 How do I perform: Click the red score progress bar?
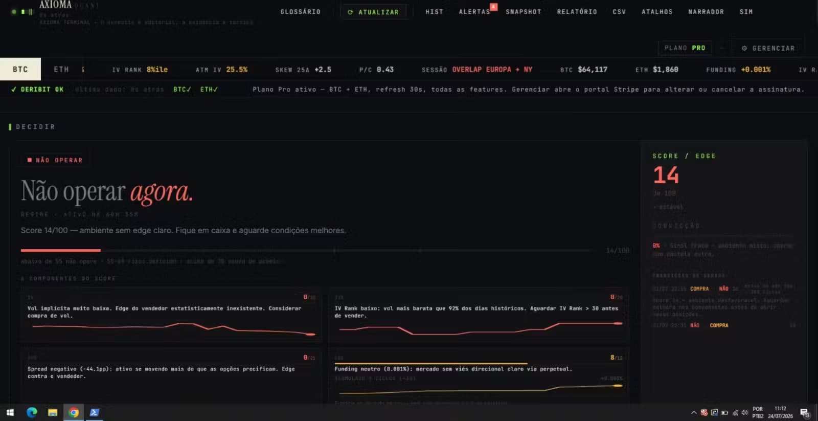(x=60, y=250)
